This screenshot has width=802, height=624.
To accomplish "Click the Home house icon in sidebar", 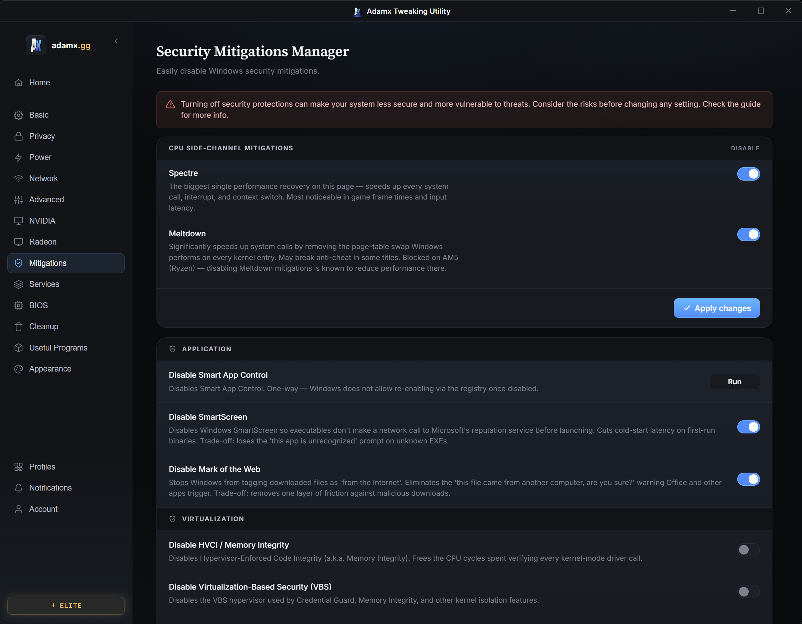I will pos(18,83).
